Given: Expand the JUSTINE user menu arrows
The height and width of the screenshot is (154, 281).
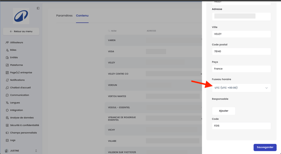Looking at the screenshot, I should point(36,151).
